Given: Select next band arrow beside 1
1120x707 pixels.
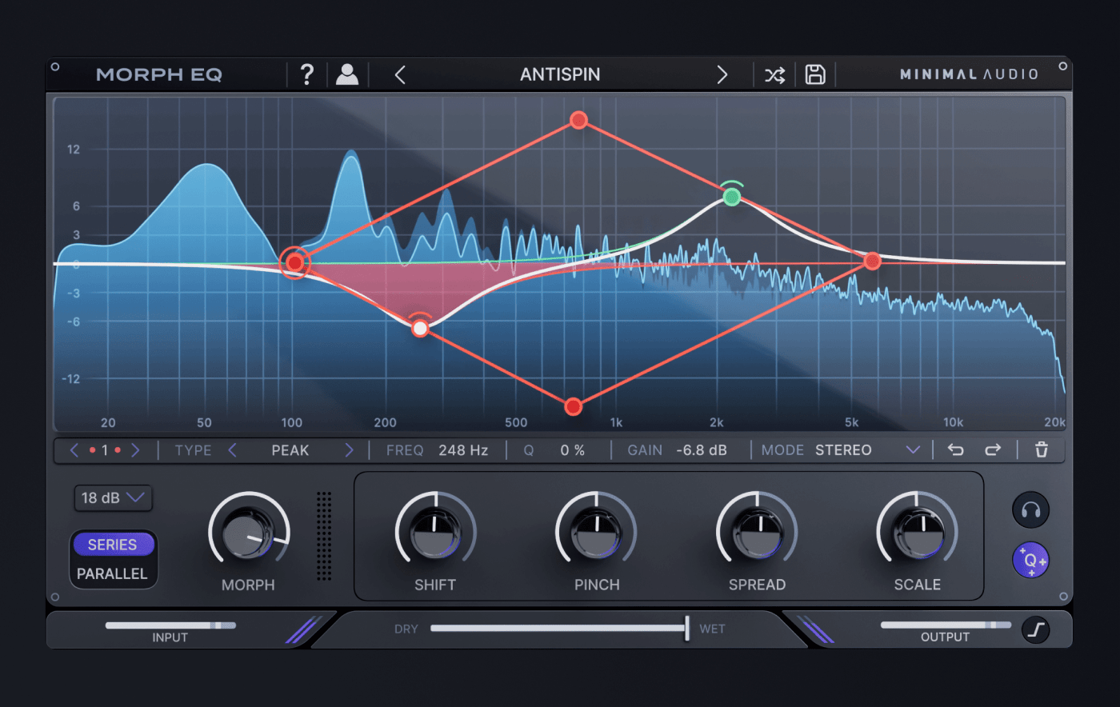Looking at the screenshot, I should (135, 450).
